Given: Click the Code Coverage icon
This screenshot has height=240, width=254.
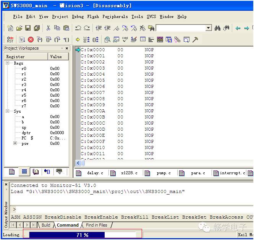Looking at the screenshot, I should click(x=125, y=39).
